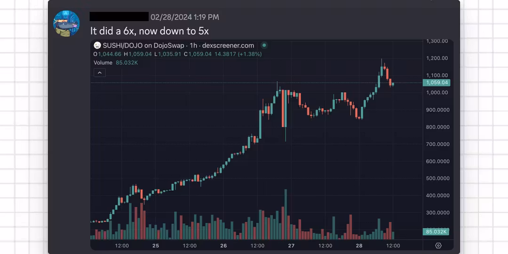Click the Volume indicator label
The height and width of the screenshot is (254, 508).
click(x=103, y=63)
